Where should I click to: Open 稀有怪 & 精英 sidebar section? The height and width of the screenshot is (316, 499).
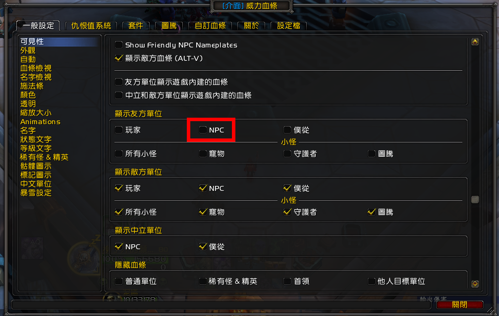44,157
